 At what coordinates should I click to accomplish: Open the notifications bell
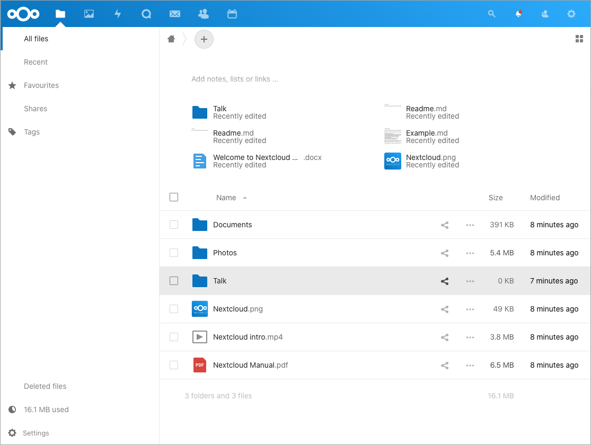[518, 14]
